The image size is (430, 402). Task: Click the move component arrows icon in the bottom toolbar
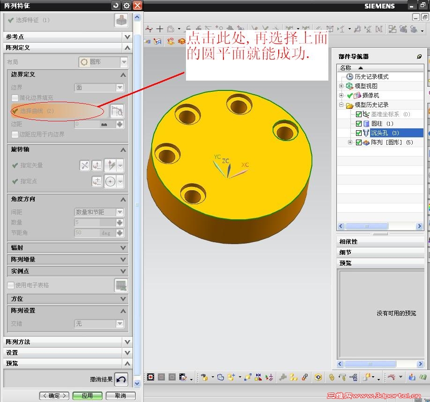tap(248, 377)
